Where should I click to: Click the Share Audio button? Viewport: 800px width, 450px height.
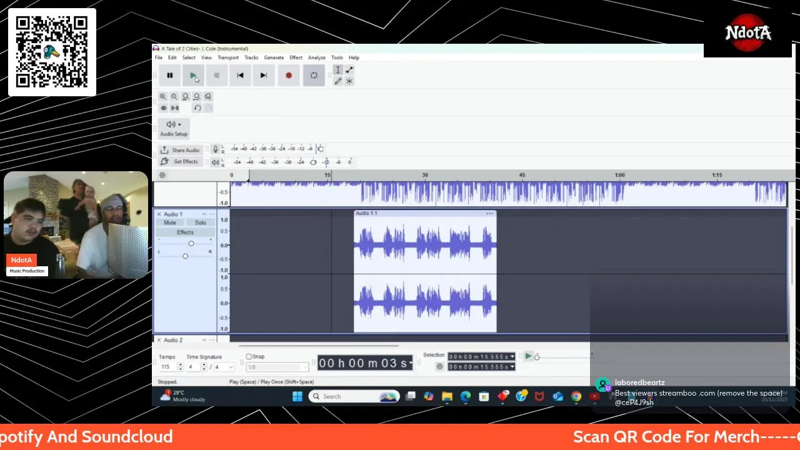click(x=179, y=150)
